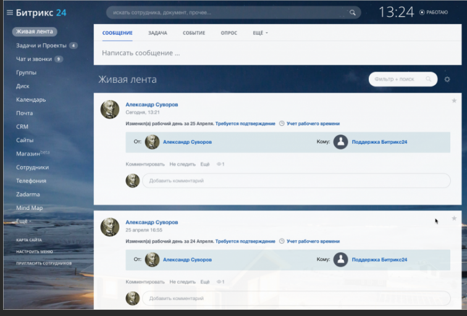
Task: Star the second post from 25 April
Action: click(454, 218)
